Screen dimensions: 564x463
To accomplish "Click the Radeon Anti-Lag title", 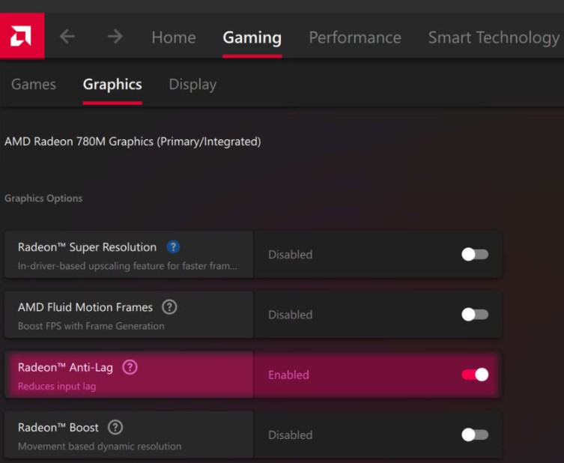I will pos(65,368).
